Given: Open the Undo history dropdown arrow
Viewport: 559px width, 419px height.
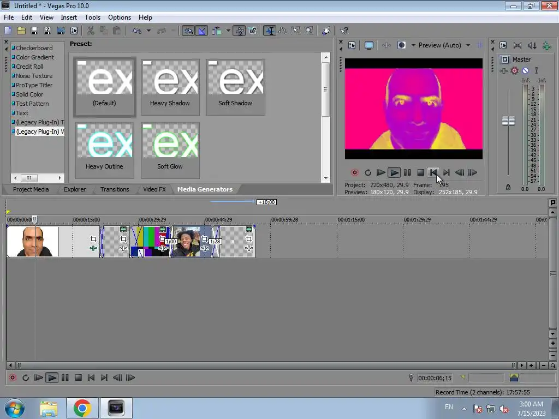Looking at the screenshot, I should click(148, 31).
